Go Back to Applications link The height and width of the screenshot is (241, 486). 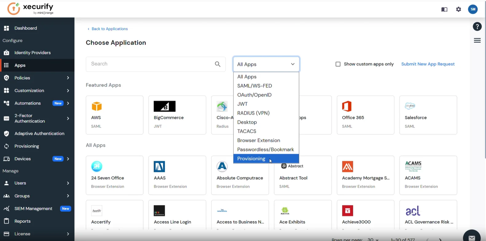point(108,29)
